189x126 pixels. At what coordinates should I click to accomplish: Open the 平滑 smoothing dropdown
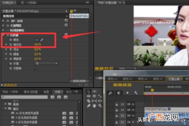46,64
